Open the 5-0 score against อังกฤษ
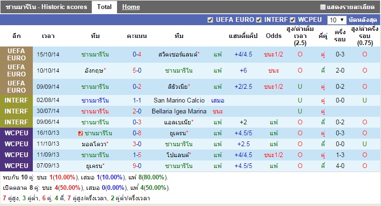This screenshot has width=381, height=206. tap(137, 70)
